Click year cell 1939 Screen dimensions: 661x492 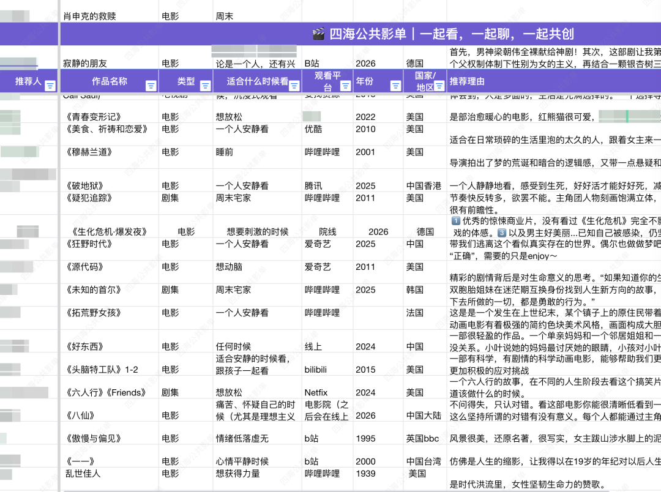(x=378, y=479)
